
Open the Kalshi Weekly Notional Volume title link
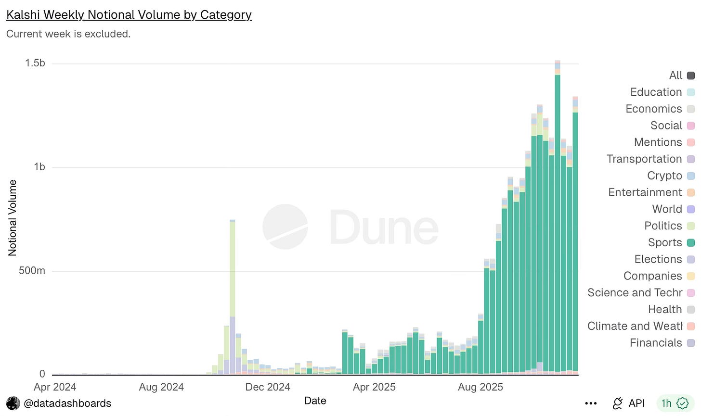point(129,15)
